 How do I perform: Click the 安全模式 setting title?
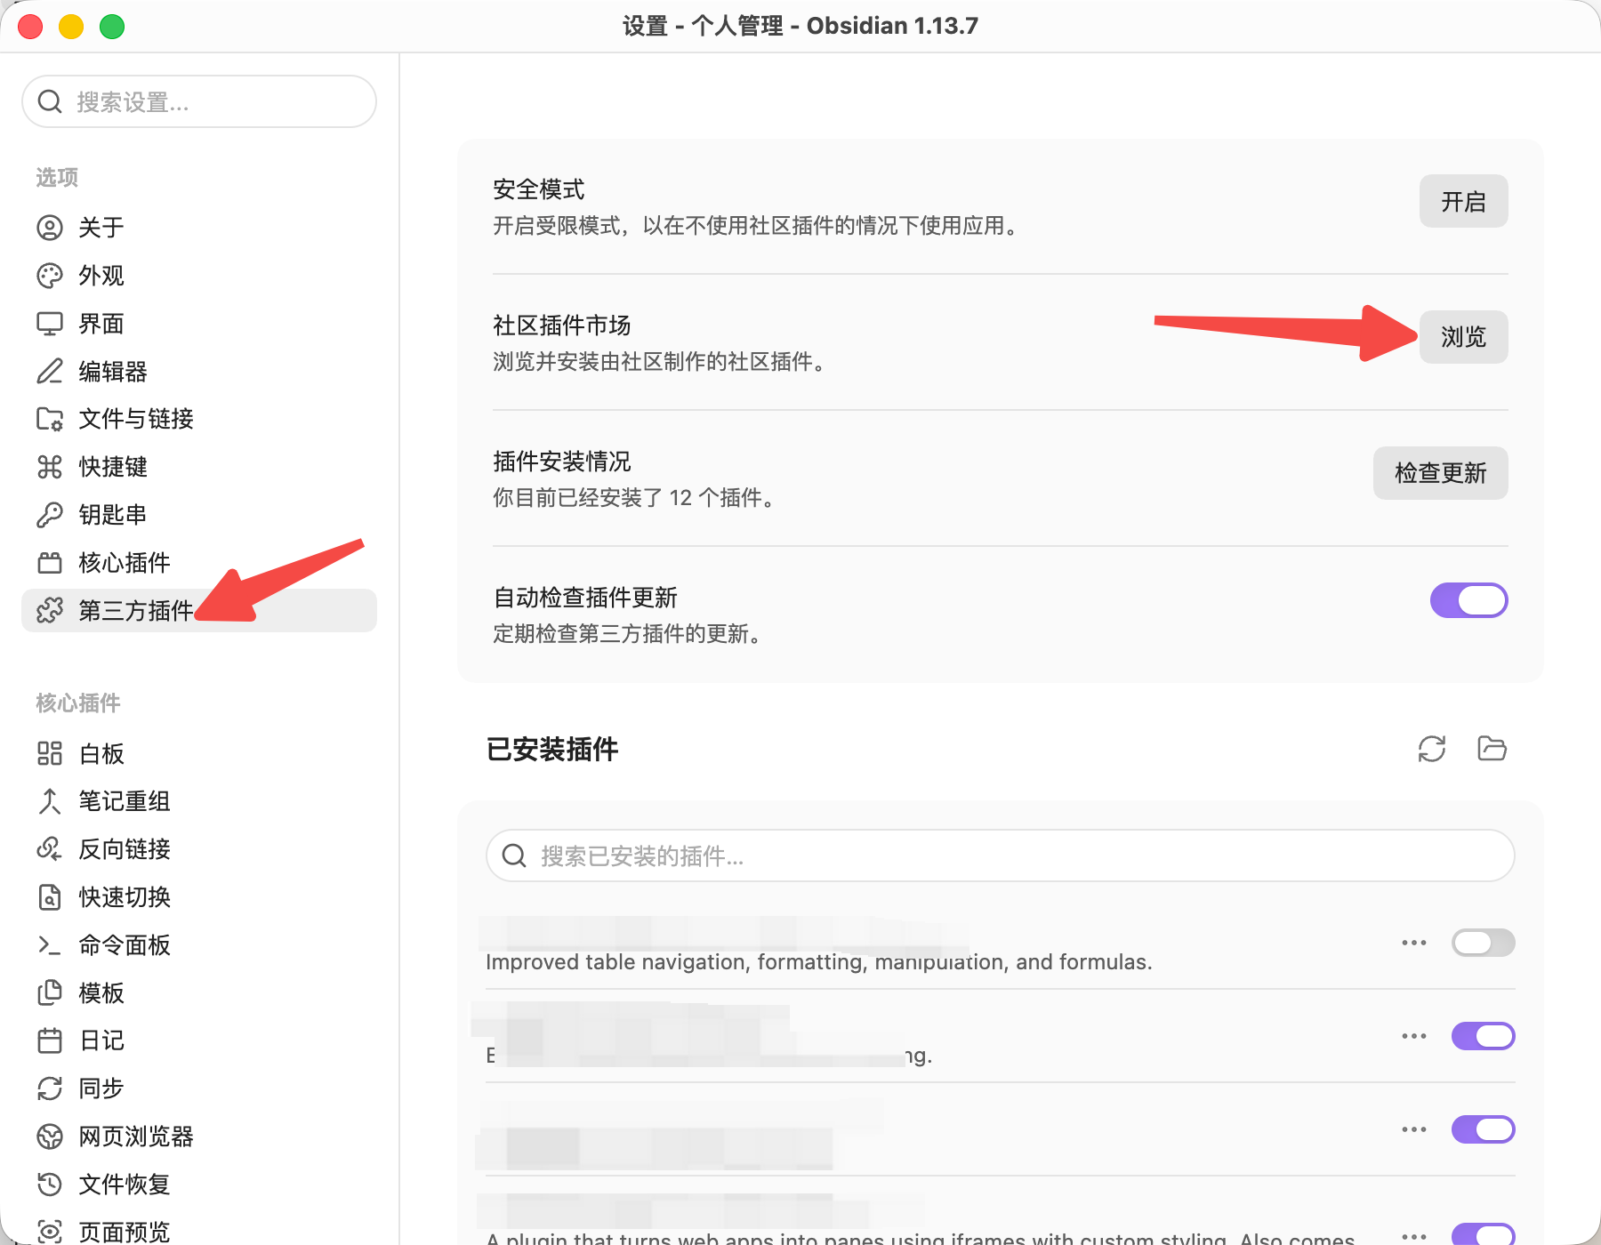tap(539, 189)
